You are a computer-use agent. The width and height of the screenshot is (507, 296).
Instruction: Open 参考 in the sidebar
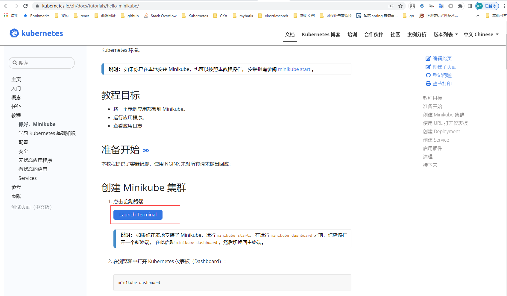point(16,187)
